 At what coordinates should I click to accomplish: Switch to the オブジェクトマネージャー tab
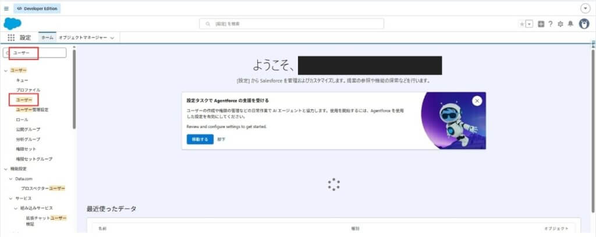pos(83,38)
